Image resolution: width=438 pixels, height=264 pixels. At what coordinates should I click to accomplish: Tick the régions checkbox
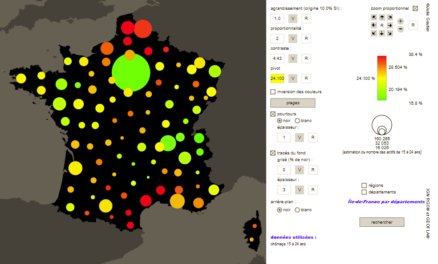[364, 185]
